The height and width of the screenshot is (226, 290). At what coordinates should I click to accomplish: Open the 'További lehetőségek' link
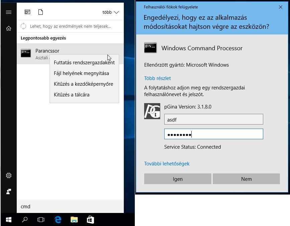click(167, 164)
